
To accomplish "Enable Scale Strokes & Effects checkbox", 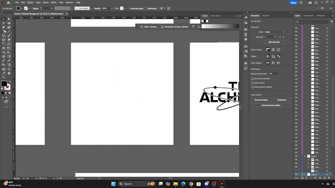I will point(252,87).
